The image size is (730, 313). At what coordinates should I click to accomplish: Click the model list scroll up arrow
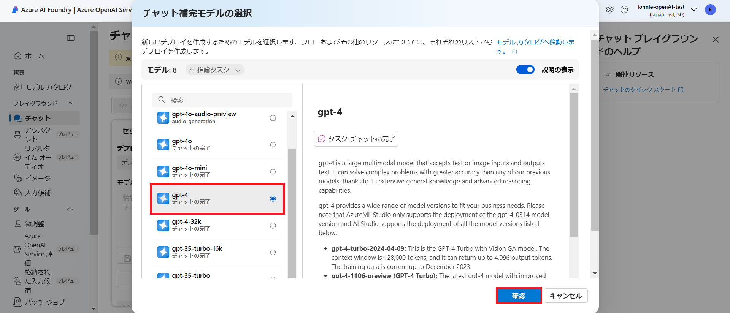(292, 116)
